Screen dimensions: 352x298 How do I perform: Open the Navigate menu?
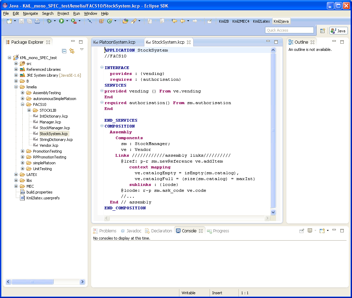[x=31, y=13]
